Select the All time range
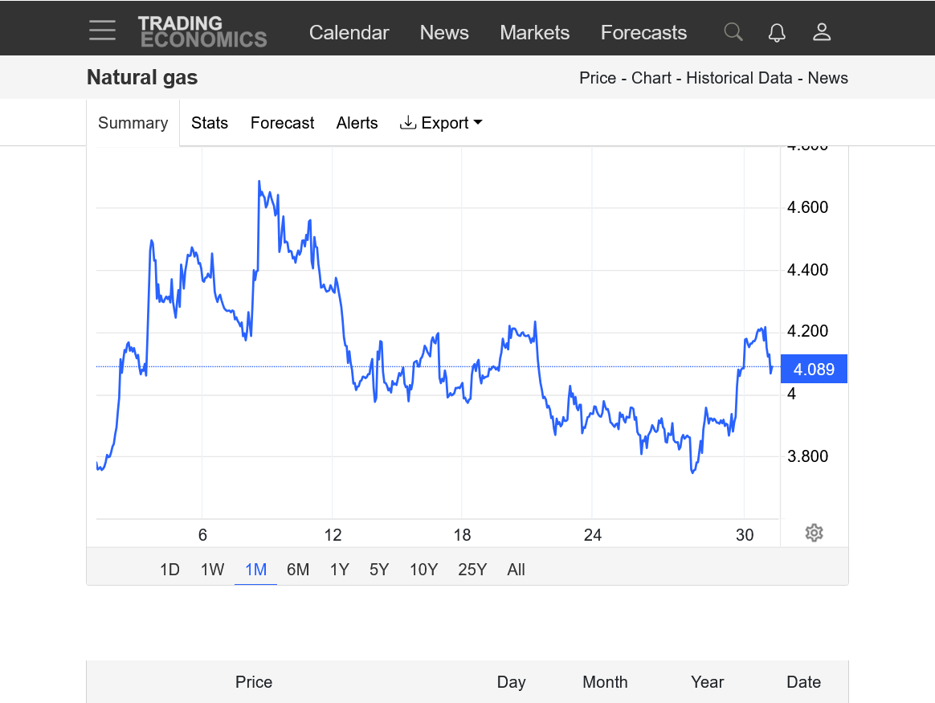Screen dimensions: 935x703 click(x=516, y=570)
